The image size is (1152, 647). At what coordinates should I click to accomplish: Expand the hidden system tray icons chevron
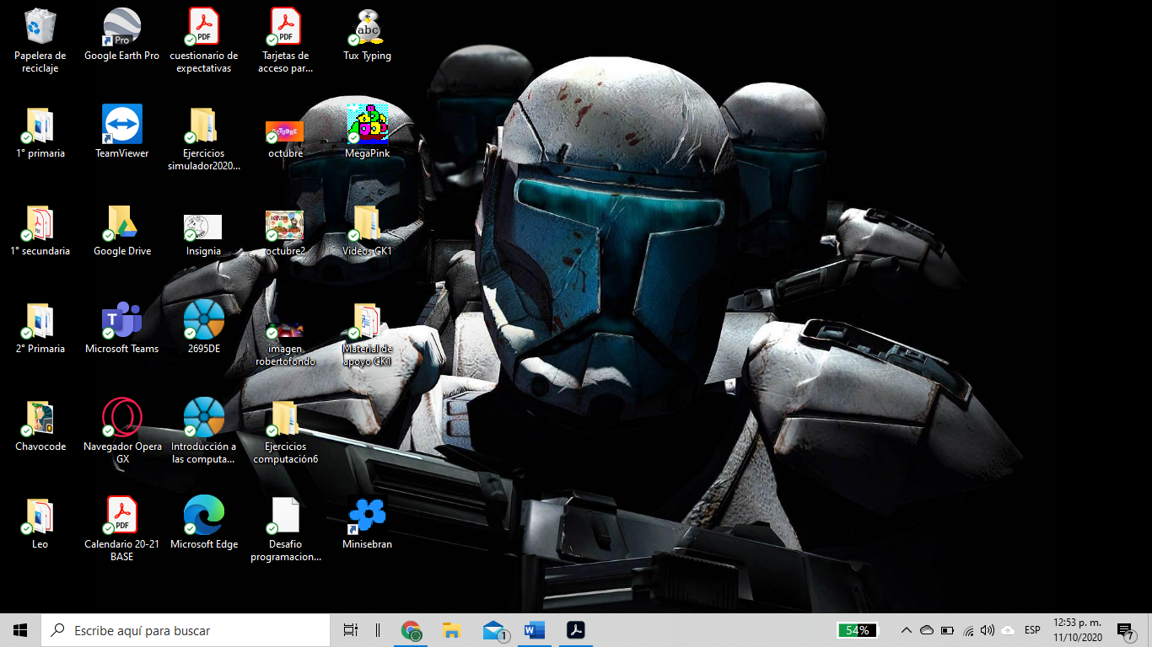click(907, 630)
